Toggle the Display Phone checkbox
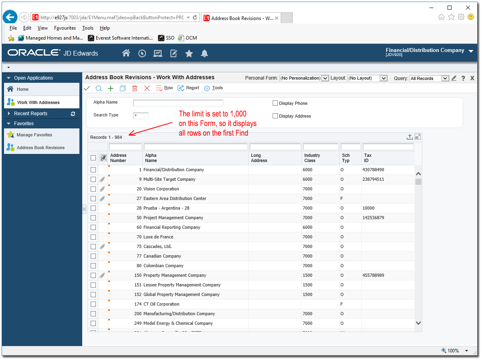 pyautogui.click(x=275, y=103)
